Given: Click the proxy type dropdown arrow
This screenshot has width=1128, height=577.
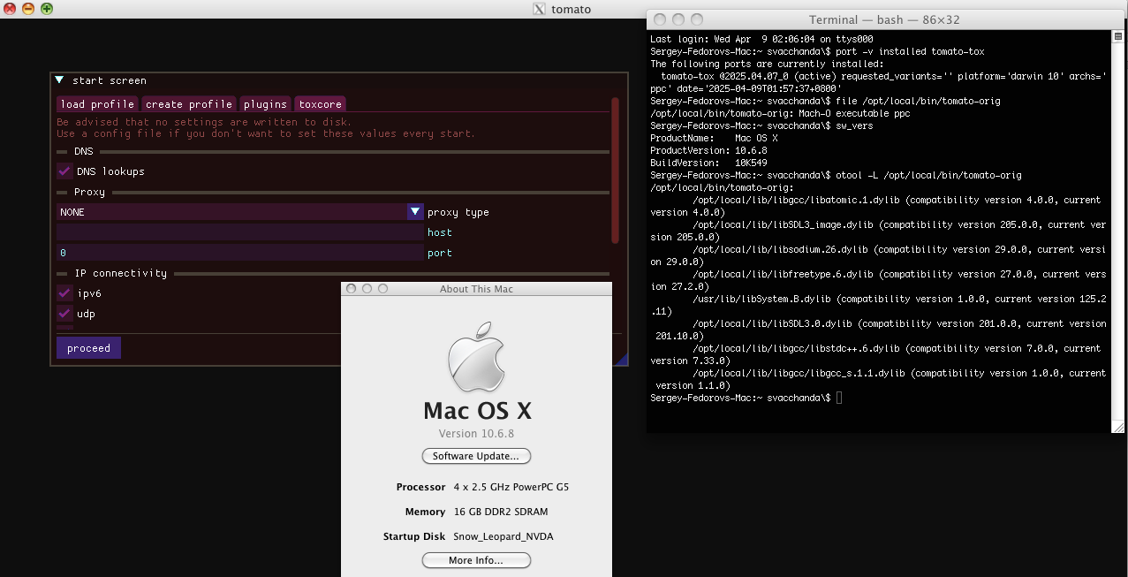Looking at the screenshot, I should tap(415, 212).
